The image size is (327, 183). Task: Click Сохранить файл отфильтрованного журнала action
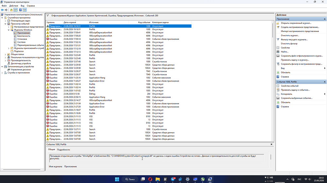301,56
